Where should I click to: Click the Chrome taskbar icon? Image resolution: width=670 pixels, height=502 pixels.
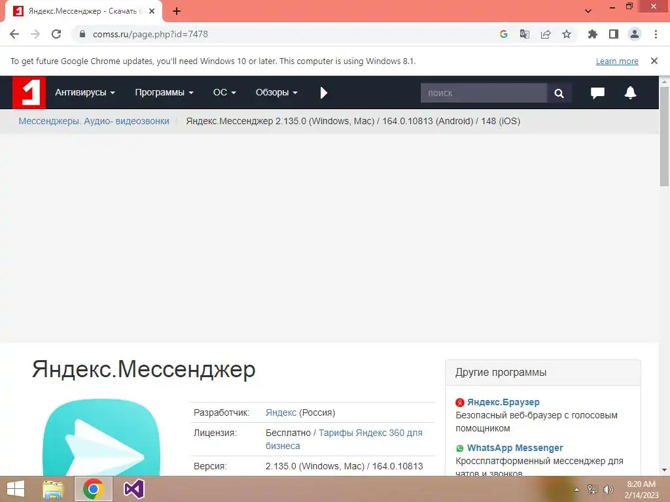(93, 489)
